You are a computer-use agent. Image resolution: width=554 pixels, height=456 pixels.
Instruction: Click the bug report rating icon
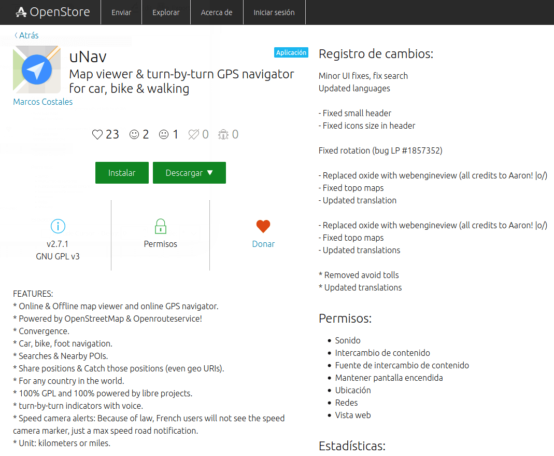pyautogui.click(x=223, y=135)
